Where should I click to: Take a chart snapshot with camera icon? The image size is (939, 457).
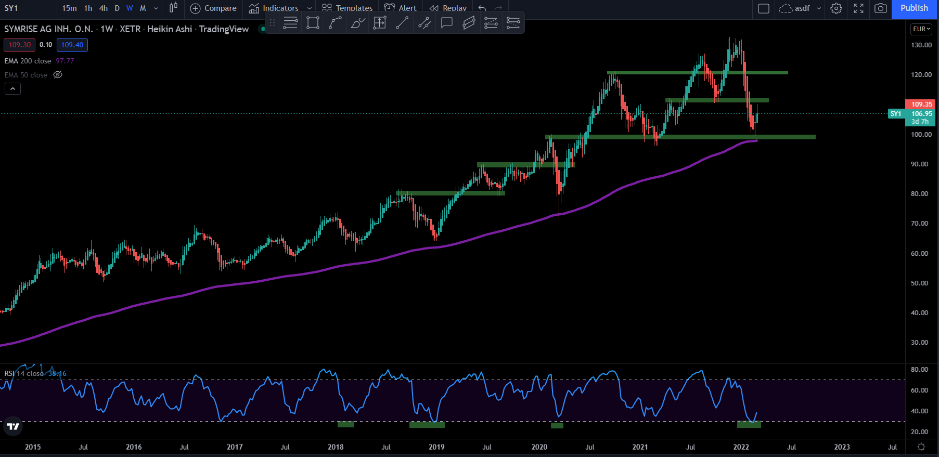pyautogui.click(x=880, y=8)
